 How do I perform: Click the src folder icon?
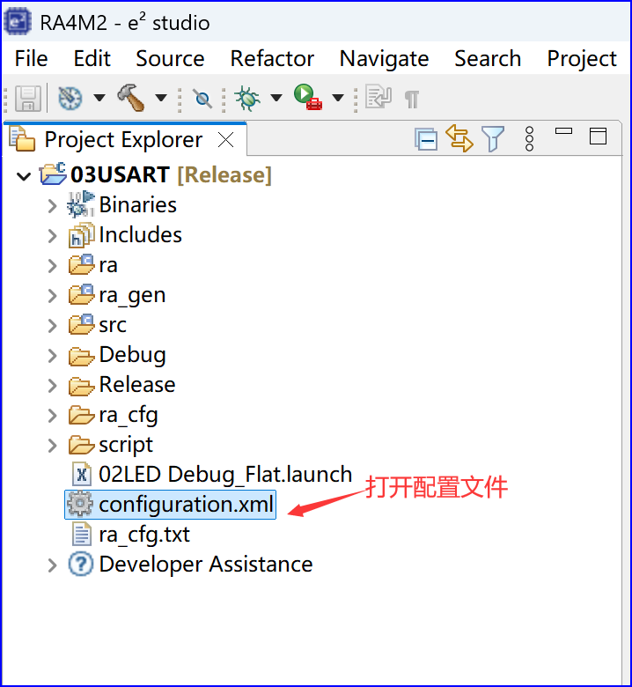82,325
